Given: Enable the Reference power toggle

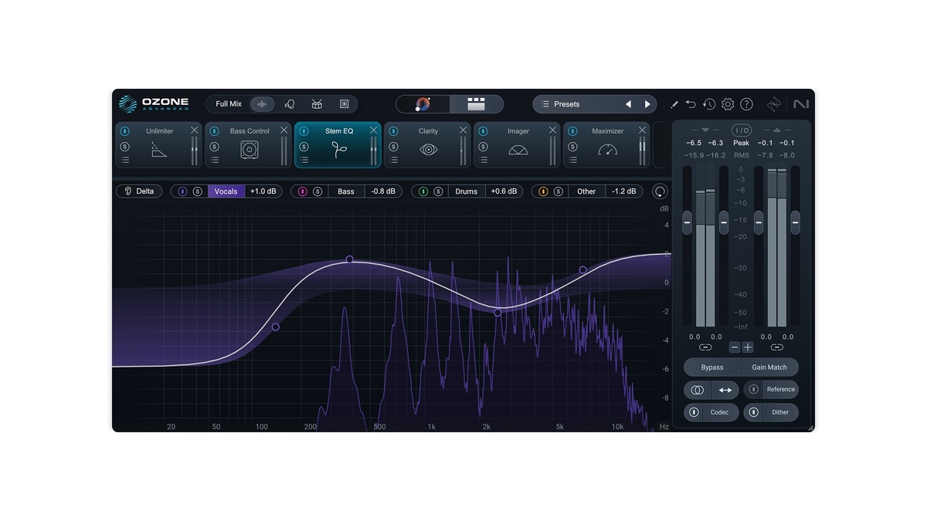Looking at the screenshot, I should click(753, 390).
